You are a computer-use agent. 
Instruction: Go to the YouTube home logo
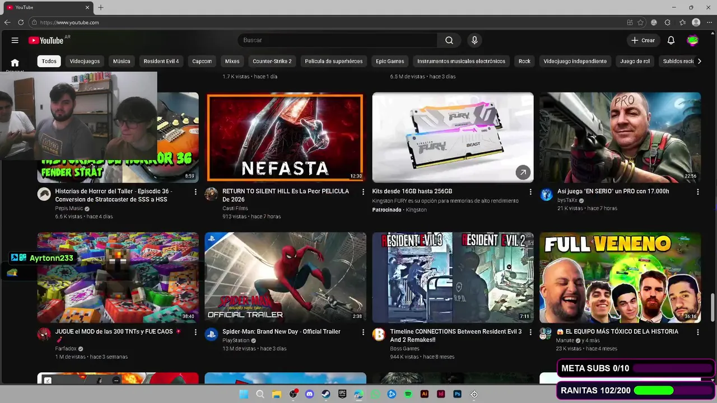(46, 40)
